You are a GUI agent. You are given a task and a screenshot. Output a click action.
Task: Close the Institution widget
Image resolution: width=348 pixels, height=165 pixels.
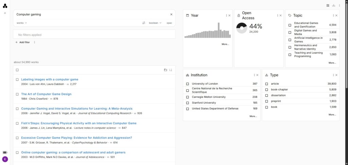pyautogui.click(x=258, y=75)
